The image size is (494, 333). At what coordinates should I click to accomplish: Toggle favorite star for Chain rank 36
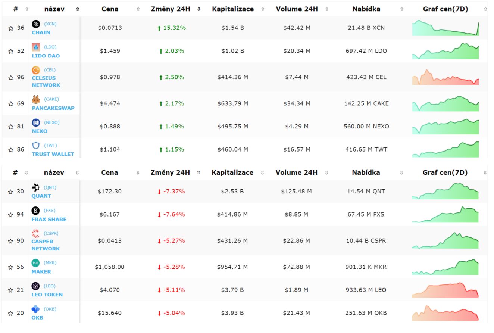pos(10,28)
